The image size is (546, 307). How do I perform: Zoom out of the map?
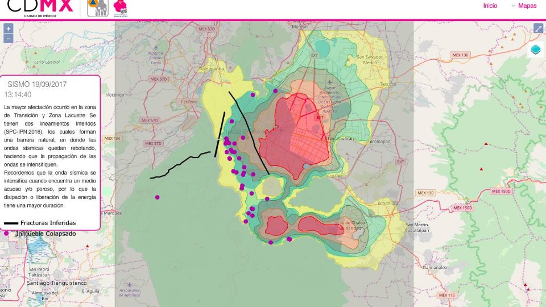(x=8, y=39)
